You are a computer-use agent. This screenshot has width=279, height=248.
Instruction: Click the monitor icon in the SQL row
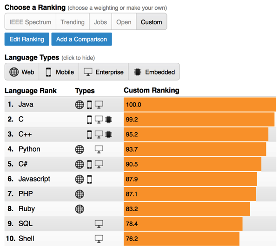[99, 224]
